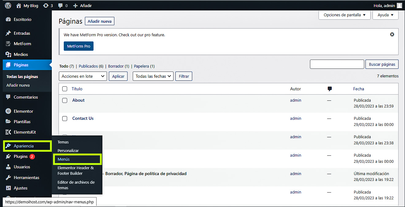Open the Acciones en lote dropdown
This screenshot has width=405, height=207.
82,76
